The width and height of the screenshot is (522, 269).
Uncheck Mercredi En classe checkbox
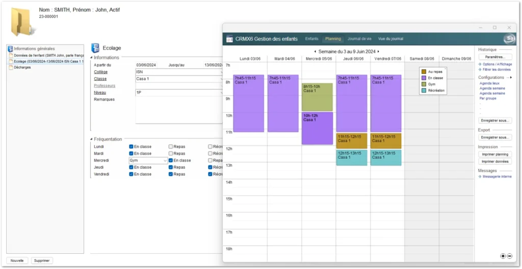(171, 160)
